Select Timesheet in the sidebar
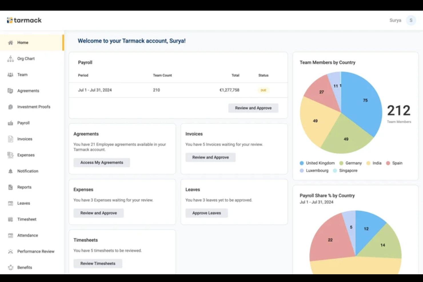The image size is (423, 282). click(27, 219)
